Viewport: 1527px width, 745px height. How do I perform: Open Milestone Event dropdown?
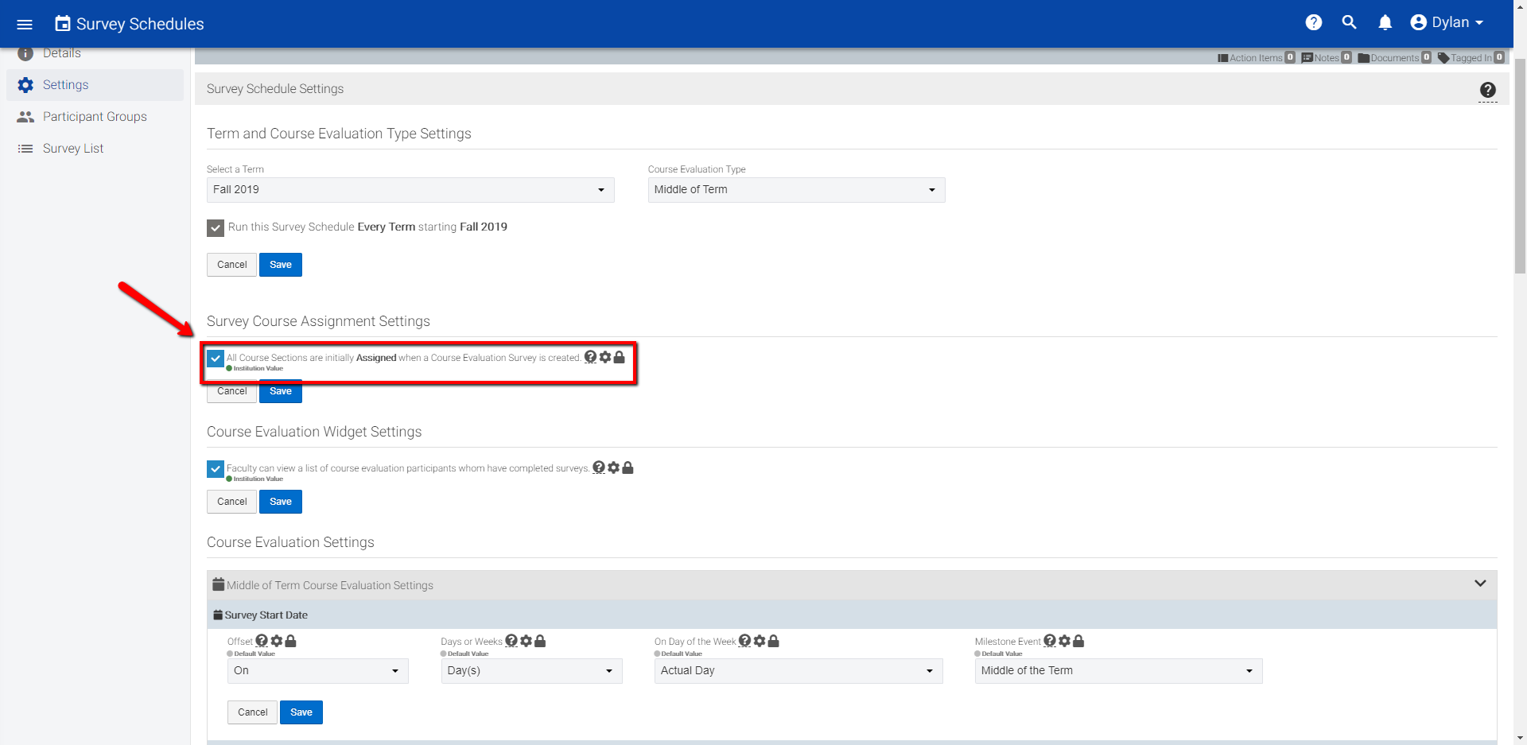click(1119, 671)
